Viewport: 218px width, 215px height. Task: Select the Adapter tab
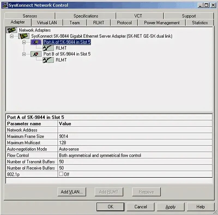point(18,22)
